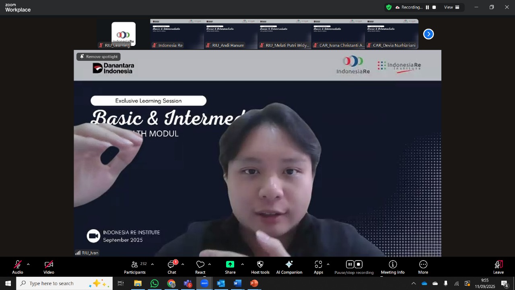Screen dimensions: 515x290
Task: Expand the chevron next to Participants
Action: coord(152,264)
